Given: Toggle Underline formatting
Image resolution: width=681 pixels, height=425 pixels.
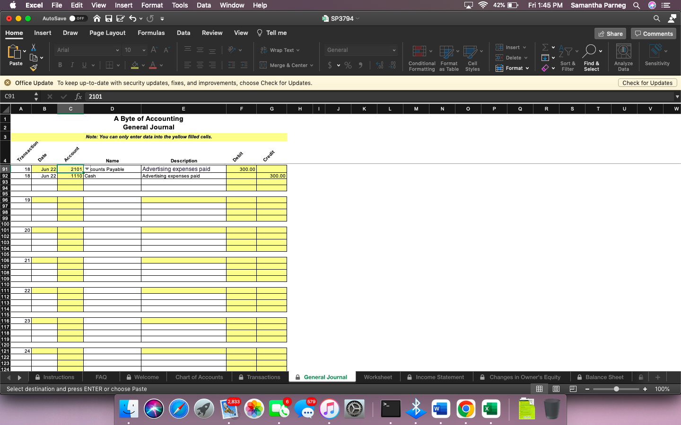Looking at the screenshot, I should (85, 65).
